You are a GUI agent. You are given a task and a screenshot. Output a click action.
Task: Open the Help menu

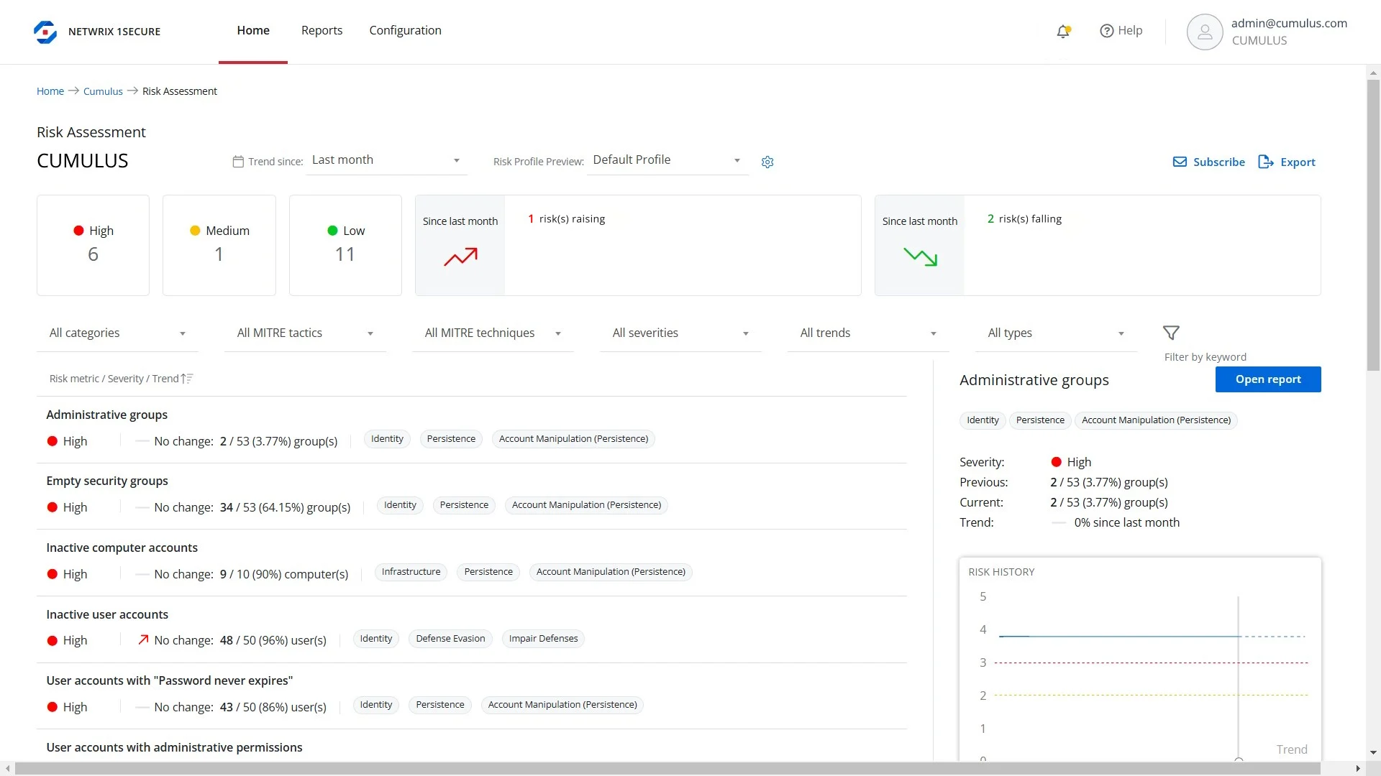pyautogui.click(x=1121, y=31)
